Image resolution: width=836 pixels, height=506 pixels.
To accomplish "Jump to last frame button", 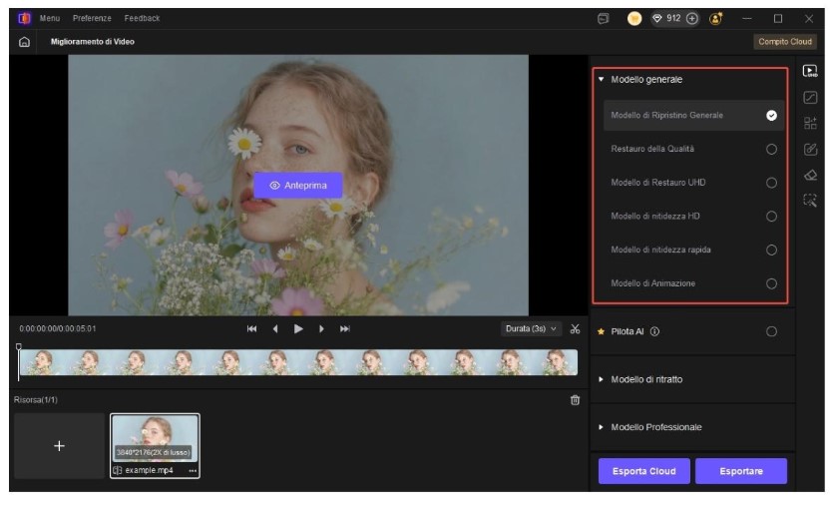I will tap(345, 329).
